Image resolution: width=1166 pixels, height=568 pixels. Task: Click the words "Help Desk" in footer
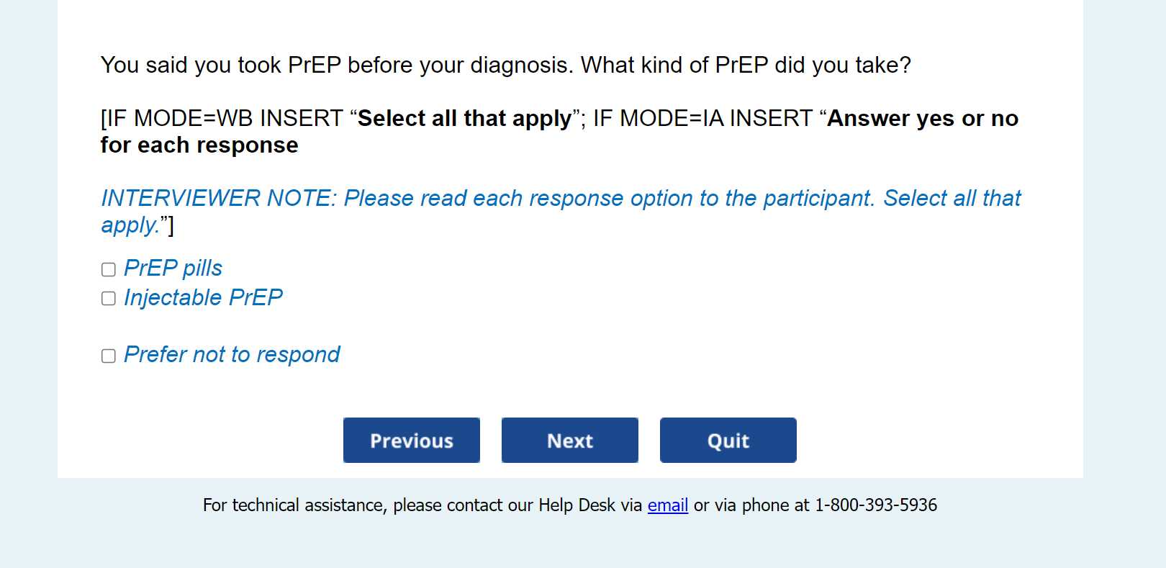pos(577,505)
